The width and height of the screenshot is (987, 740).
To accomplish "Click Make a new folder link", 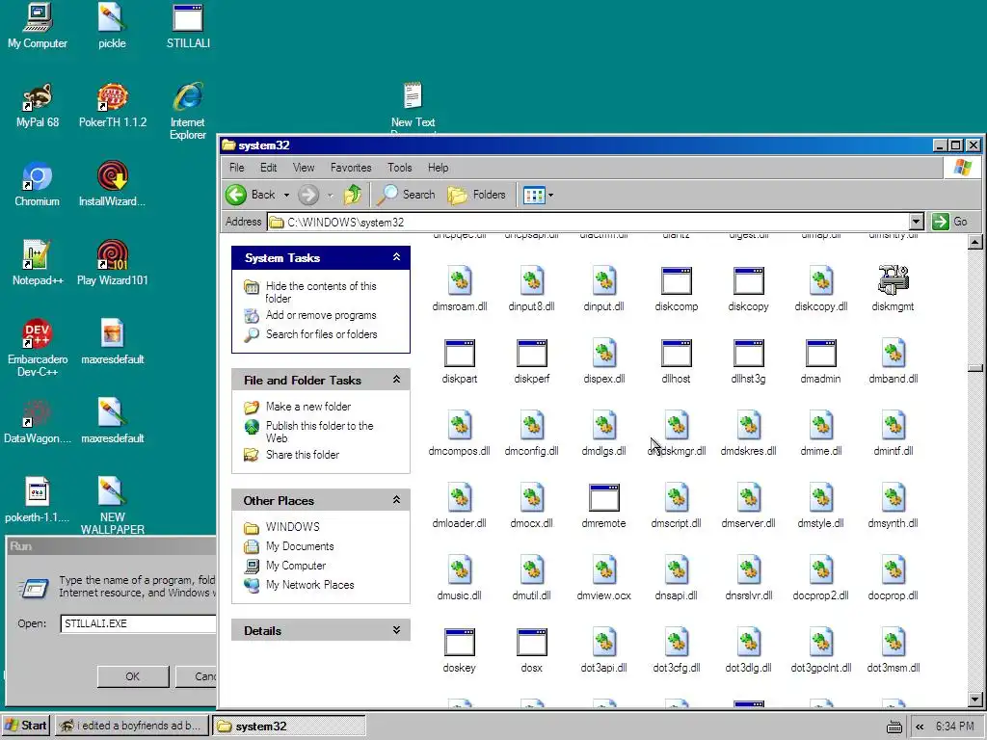I will pyautogui.click(x=308, y=407).
